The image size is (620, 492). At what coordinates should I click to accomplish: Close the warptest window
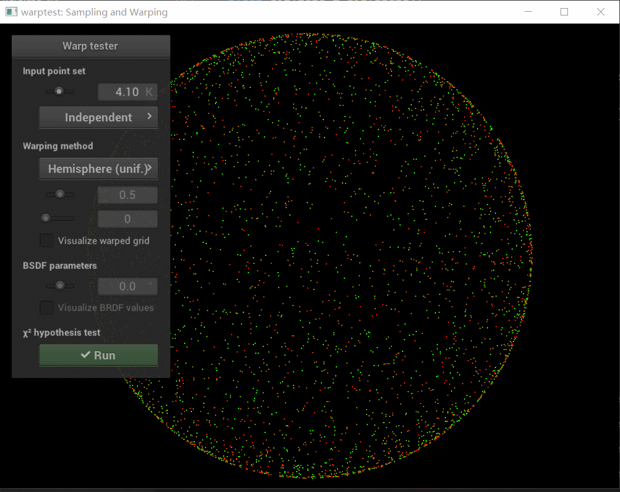[x=601, y=12]
